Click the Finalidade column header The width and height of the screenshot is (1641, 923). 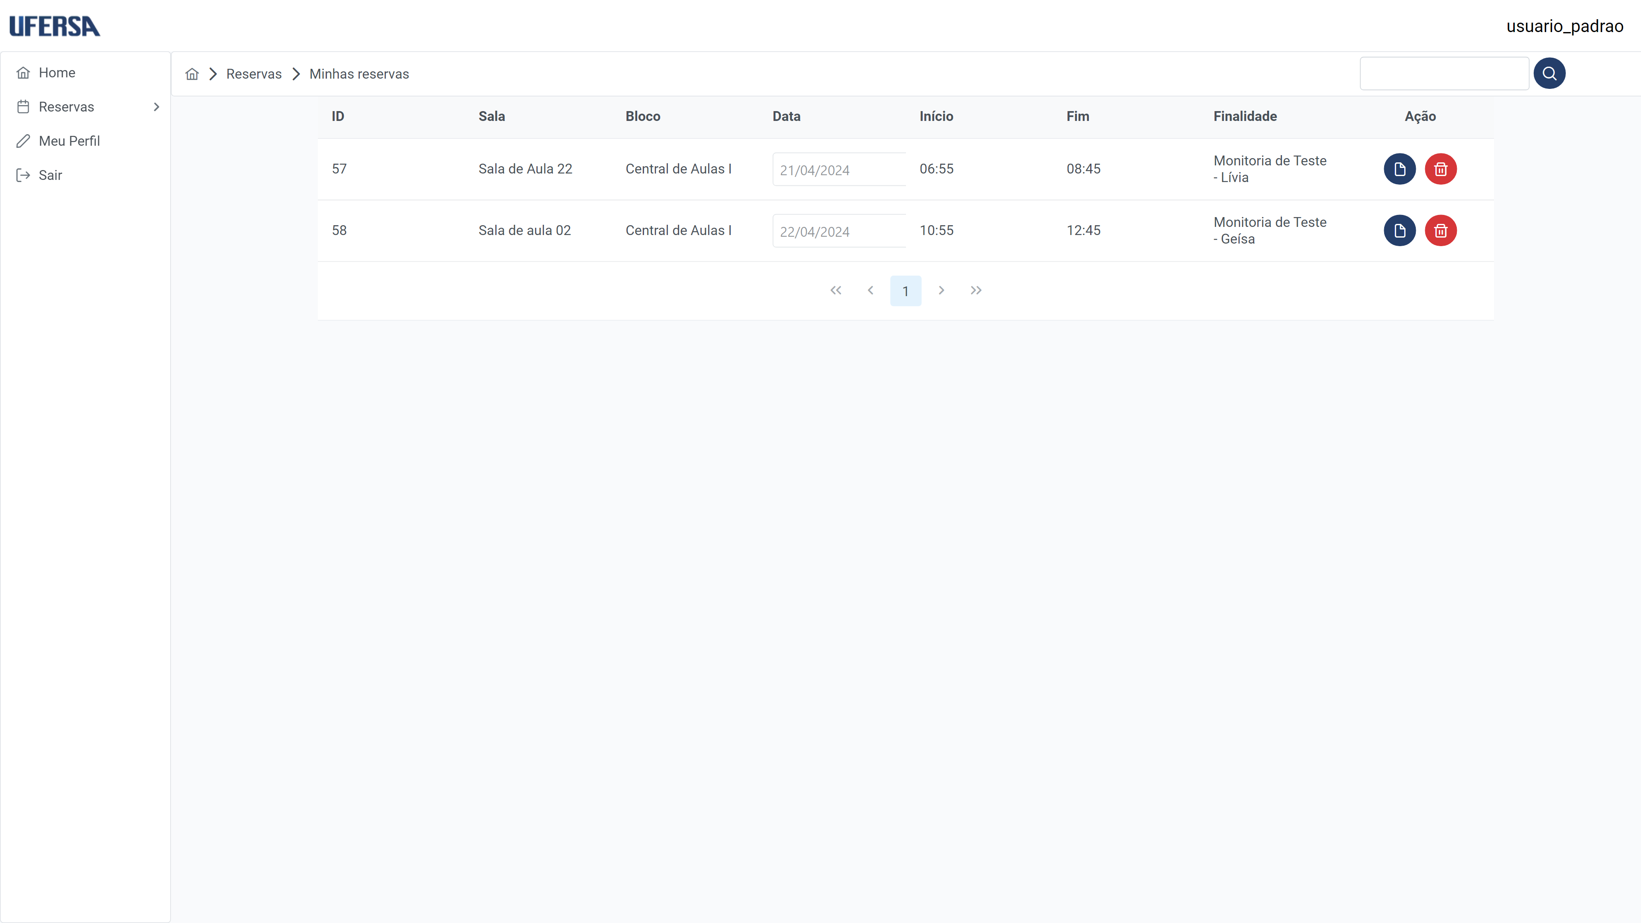[1245, 117]
